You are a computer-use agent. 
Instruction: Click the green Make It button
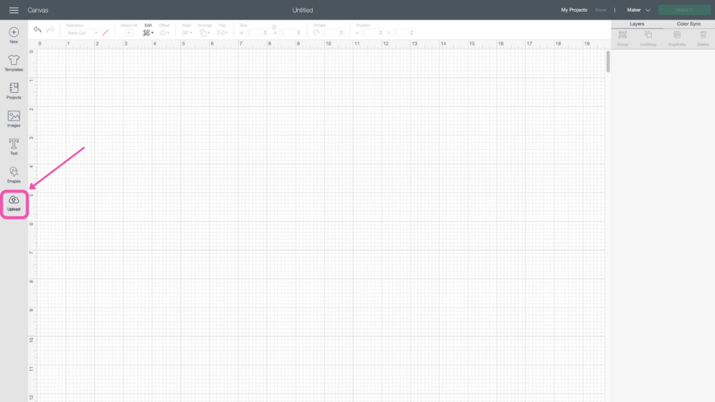684,10
